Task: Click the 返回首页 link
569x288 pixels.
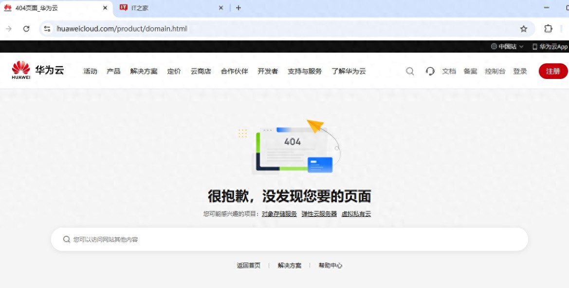Action: [248, 266]
